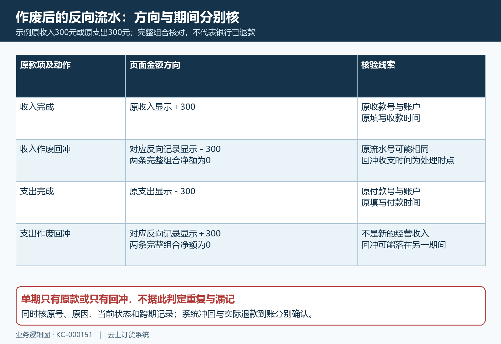This screenshot has height=344, width=501.
Task: Click the footer text 业务逻辑图 · KC-000151
Action: [x=54, y=335]
